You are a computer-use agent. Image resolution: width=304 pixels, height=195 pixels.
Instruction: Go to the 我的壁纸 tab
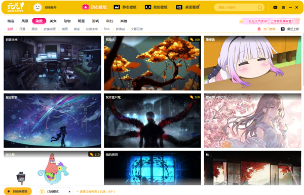click(x=156, y=7)
